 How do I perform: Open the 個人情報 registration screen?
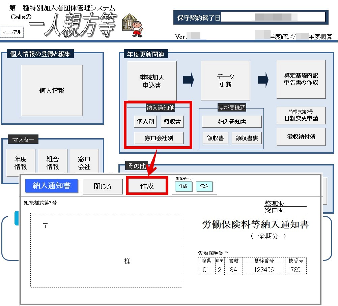click(52, 90)
